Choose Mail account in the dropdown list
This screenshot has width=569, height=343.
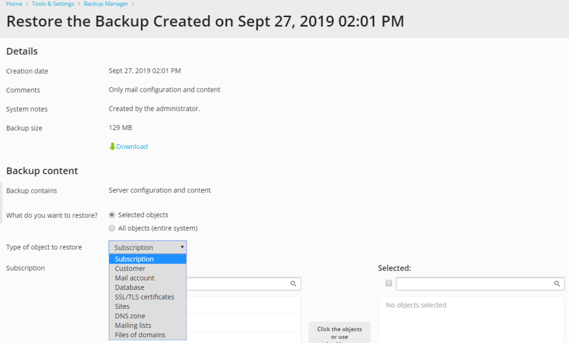pos(148,278)
